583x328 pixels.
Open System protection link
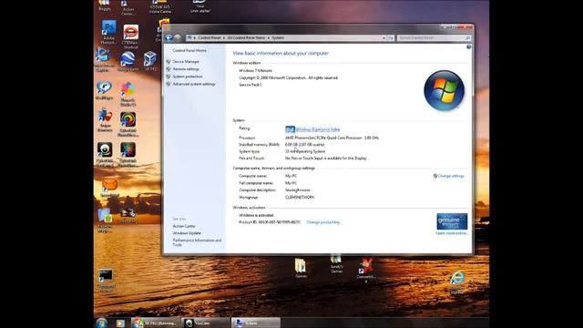[188, 77]
